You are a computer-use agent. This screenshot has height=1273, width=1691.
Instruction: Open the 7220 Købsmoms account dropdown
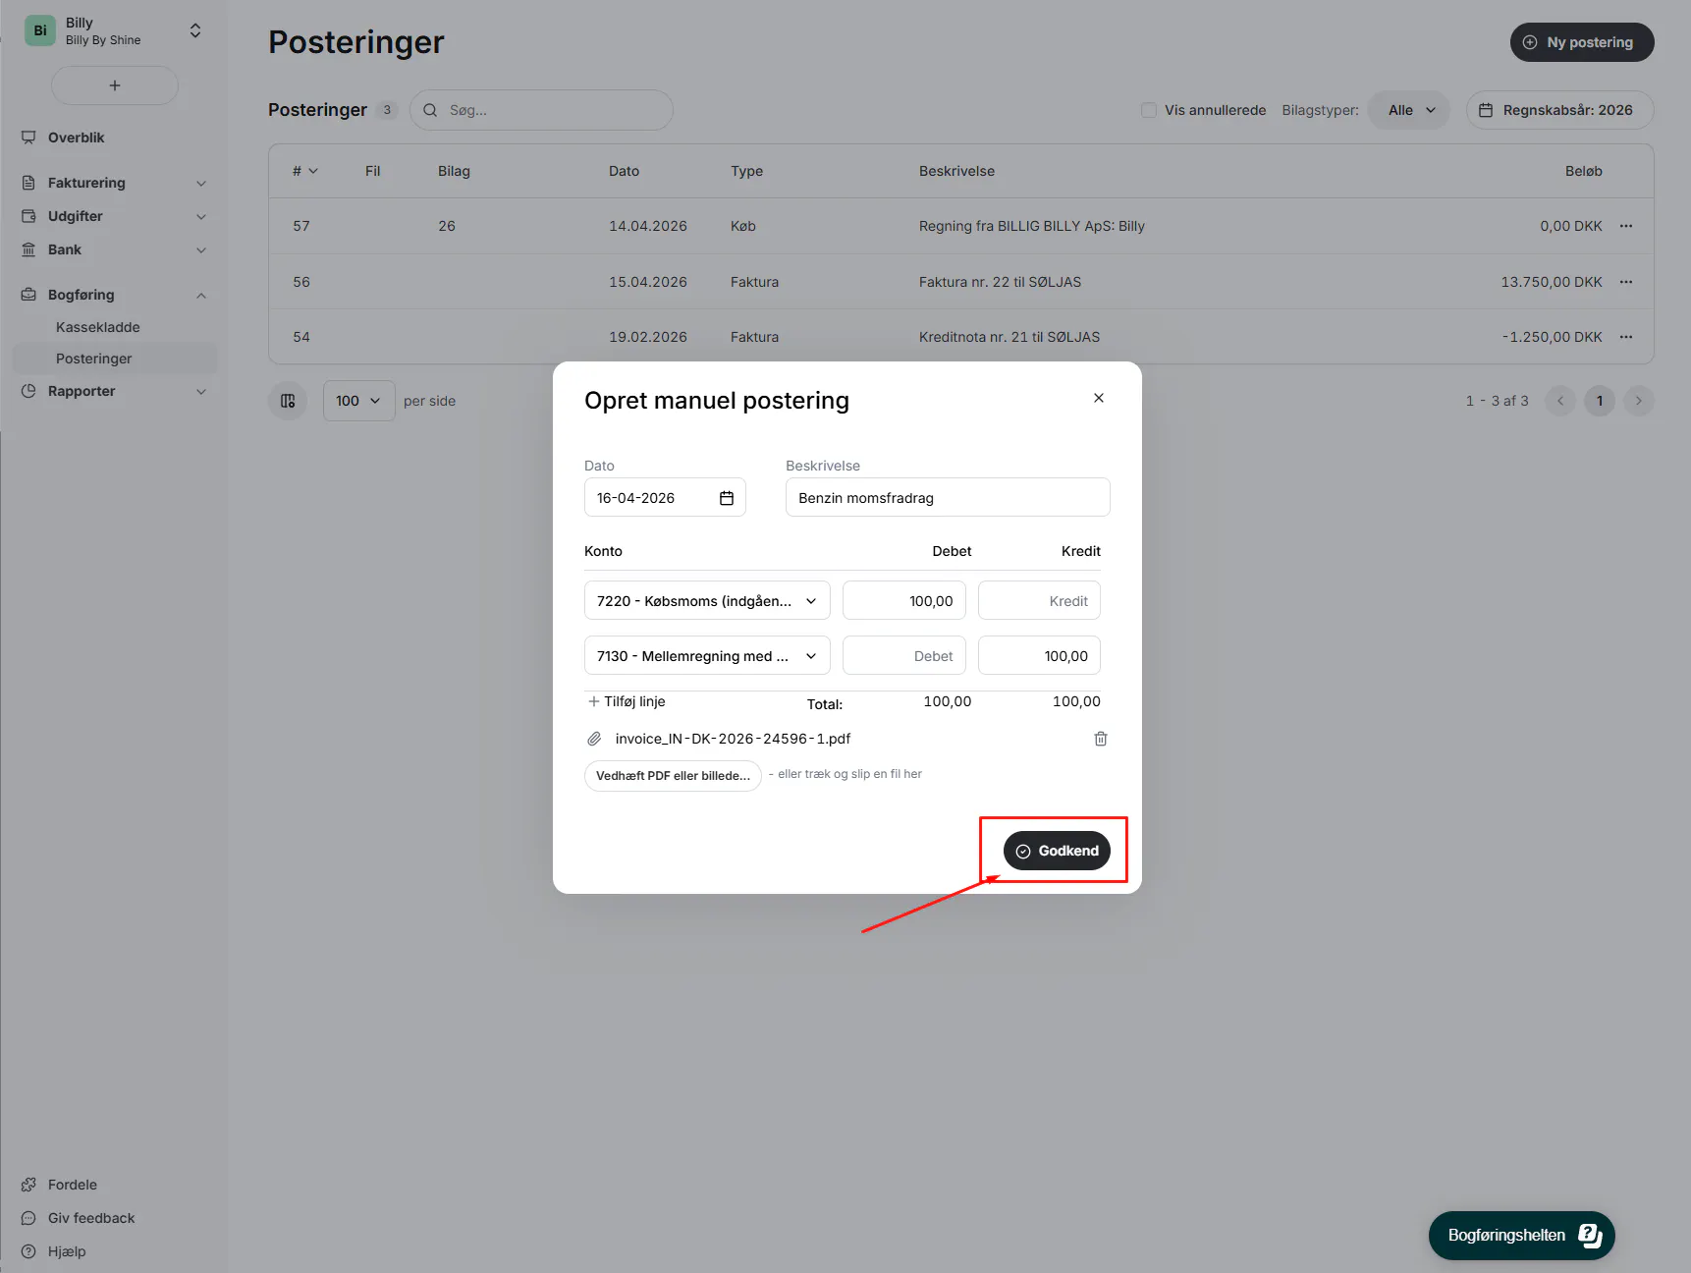coord(707,601)
